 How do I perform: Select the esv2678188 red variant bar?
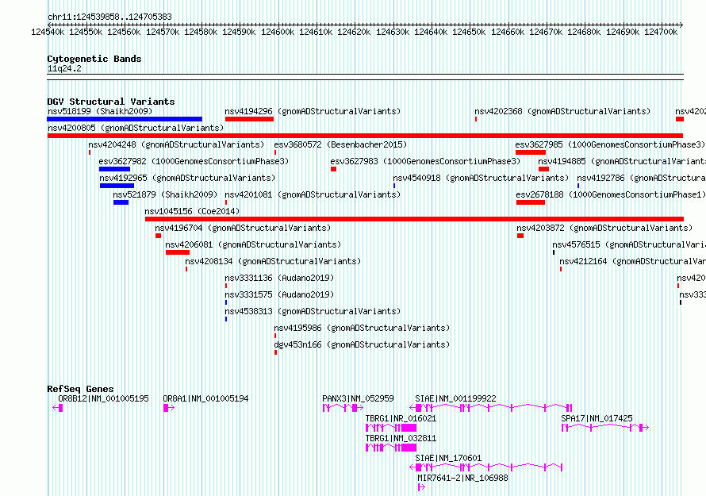pyautogui.click(x=531, y=202)
